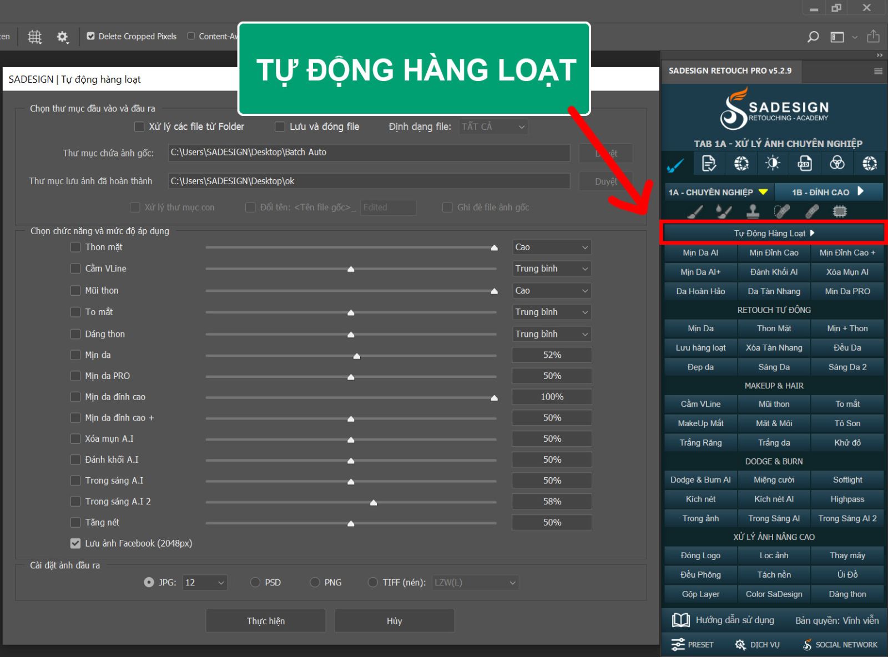Click the search magnifier icon
This screenshot has height=657, width=888.
(x=813, y=37)
